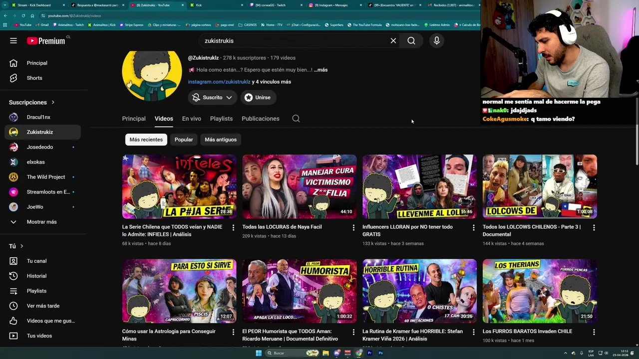Clear the search box with the X

point(393,41)
